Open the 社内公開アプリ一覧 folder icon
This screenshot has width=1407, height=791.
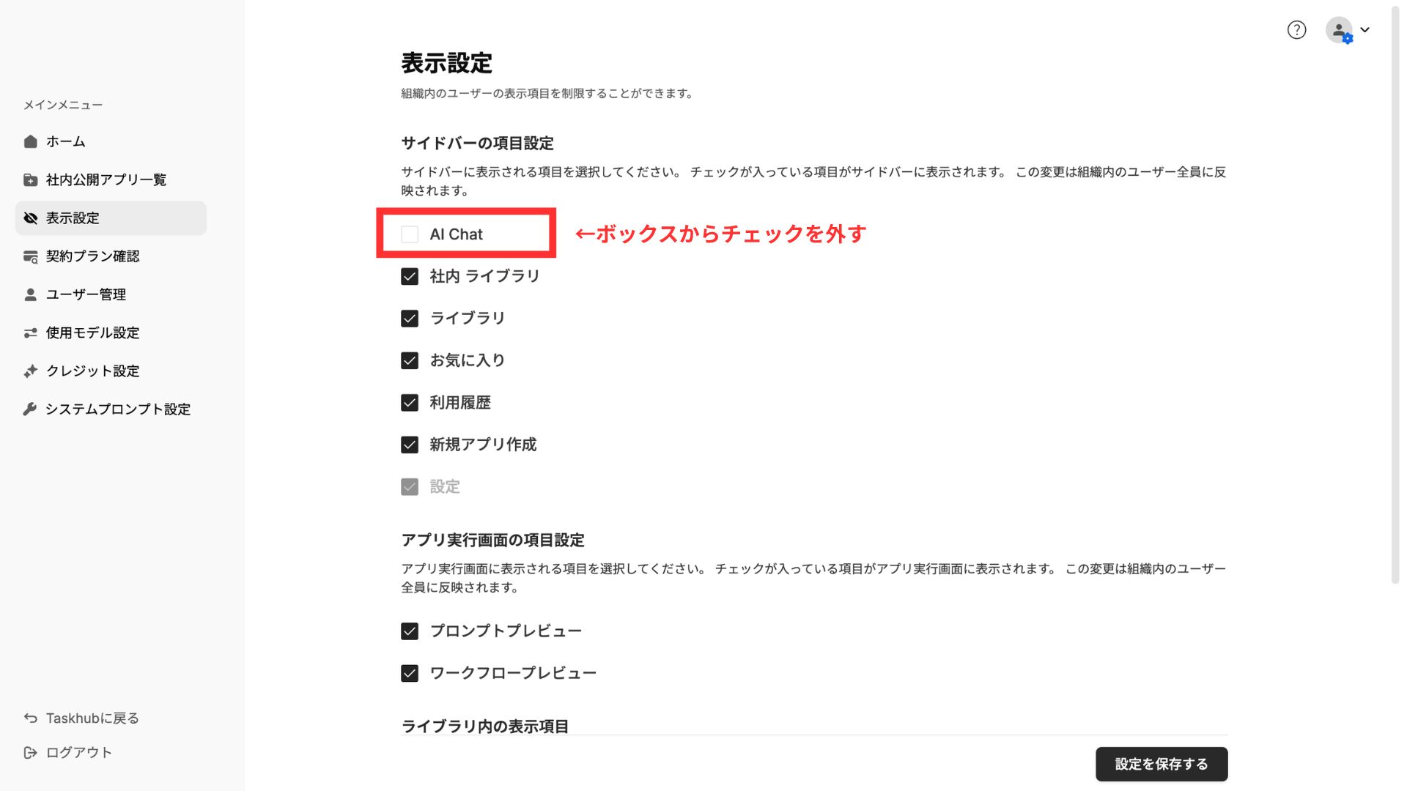click(30, 179)
